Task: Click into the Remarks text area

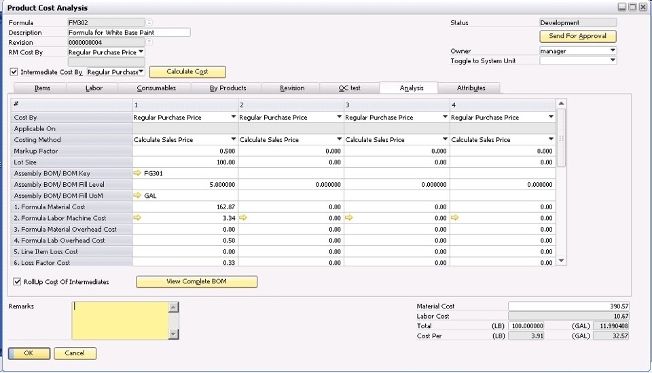Action: (x=120, y=320)
